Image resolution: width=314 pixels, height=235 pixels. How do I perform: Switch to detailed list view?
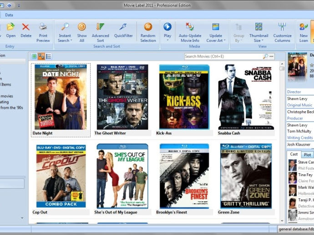pos(48,57)
